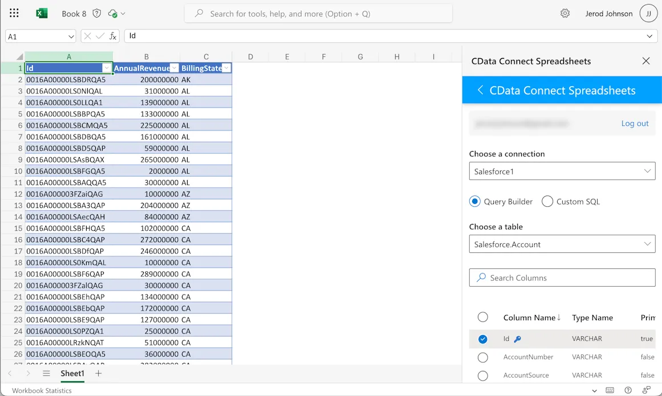Open keyboard shortcuts from the status bar
Viewport: 662px width, 396px height.
(609, 390)
